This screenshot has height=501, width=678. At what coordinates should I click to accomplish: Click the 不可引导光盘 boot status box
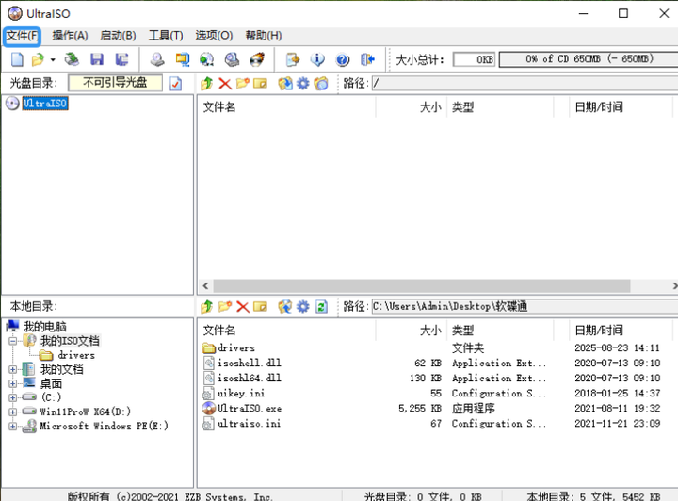[116, 83]
